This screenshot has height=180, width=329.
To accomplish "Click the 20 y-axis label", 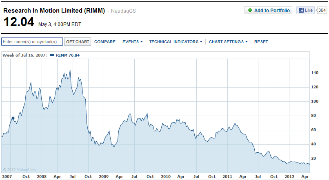I will pyautogui.click(x=313, y=158).
